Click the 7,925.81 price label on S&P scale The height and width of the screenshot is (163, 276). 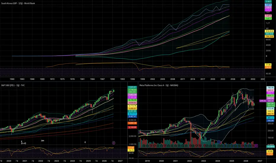[132, 87]
